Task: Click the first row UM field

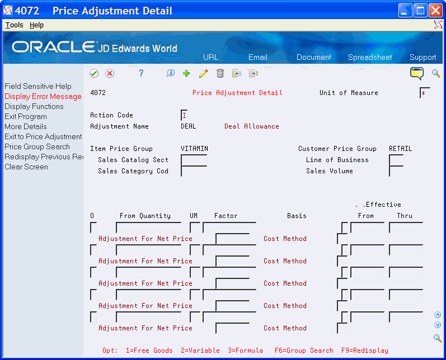Action: (195, 228)
